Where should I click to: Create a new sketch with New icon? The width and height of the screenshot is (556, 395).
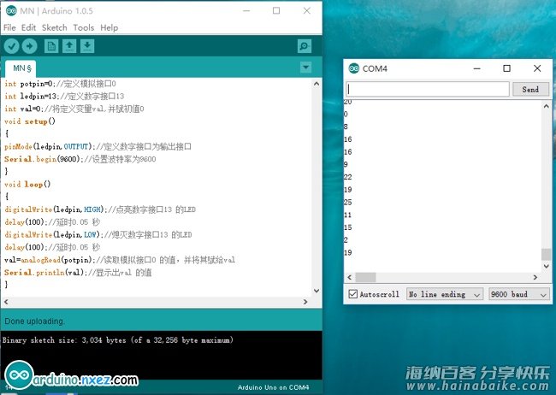(x=51, y=46)
